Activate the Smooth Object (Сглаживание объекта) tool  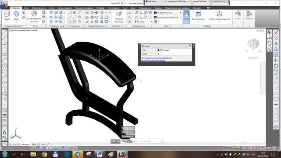(34, 17)
